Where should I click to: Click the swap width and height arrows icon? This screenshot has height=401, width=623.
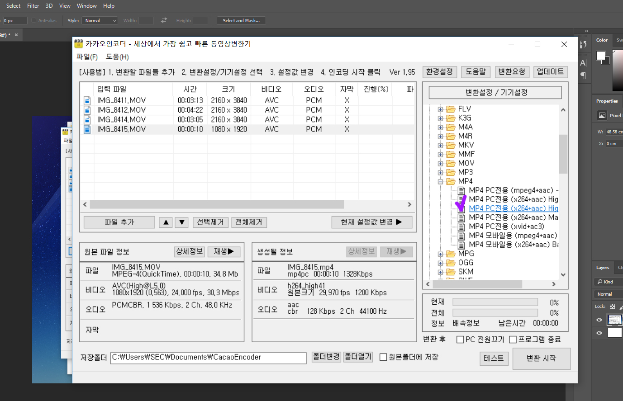click(x=164, y=20)
